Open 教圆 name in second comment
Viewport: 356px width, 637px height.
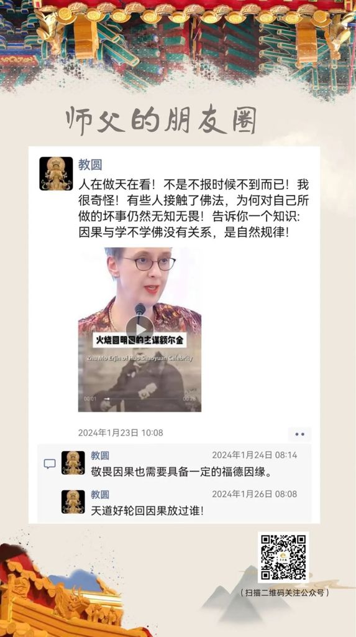[x=100, y=495]
